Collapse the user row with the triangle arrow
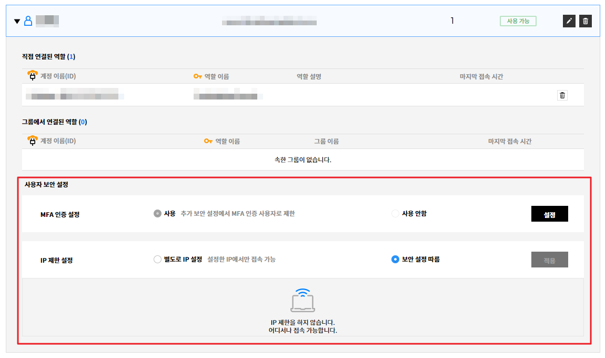Viewport: 605px width, 358px height. 17,22
